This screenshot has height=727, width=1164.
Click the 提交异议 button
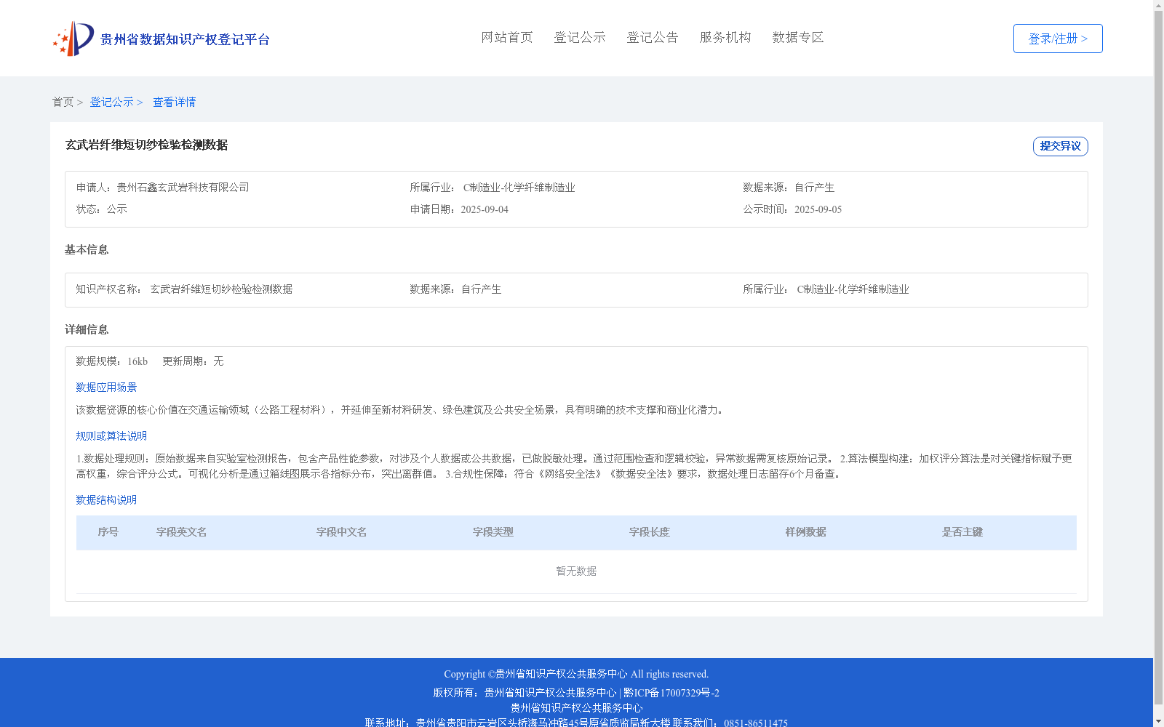(x=1061, y=146)
